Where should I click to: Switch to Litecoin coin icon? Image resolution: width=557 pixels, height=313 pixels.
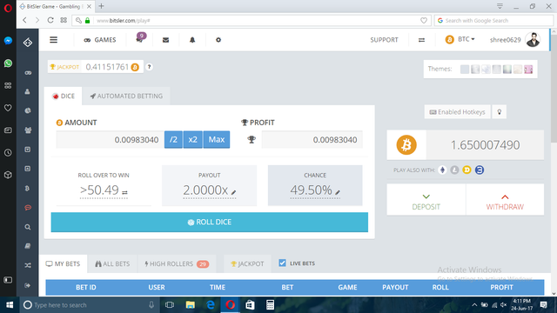pyautogui.click(x=454, y=170)
